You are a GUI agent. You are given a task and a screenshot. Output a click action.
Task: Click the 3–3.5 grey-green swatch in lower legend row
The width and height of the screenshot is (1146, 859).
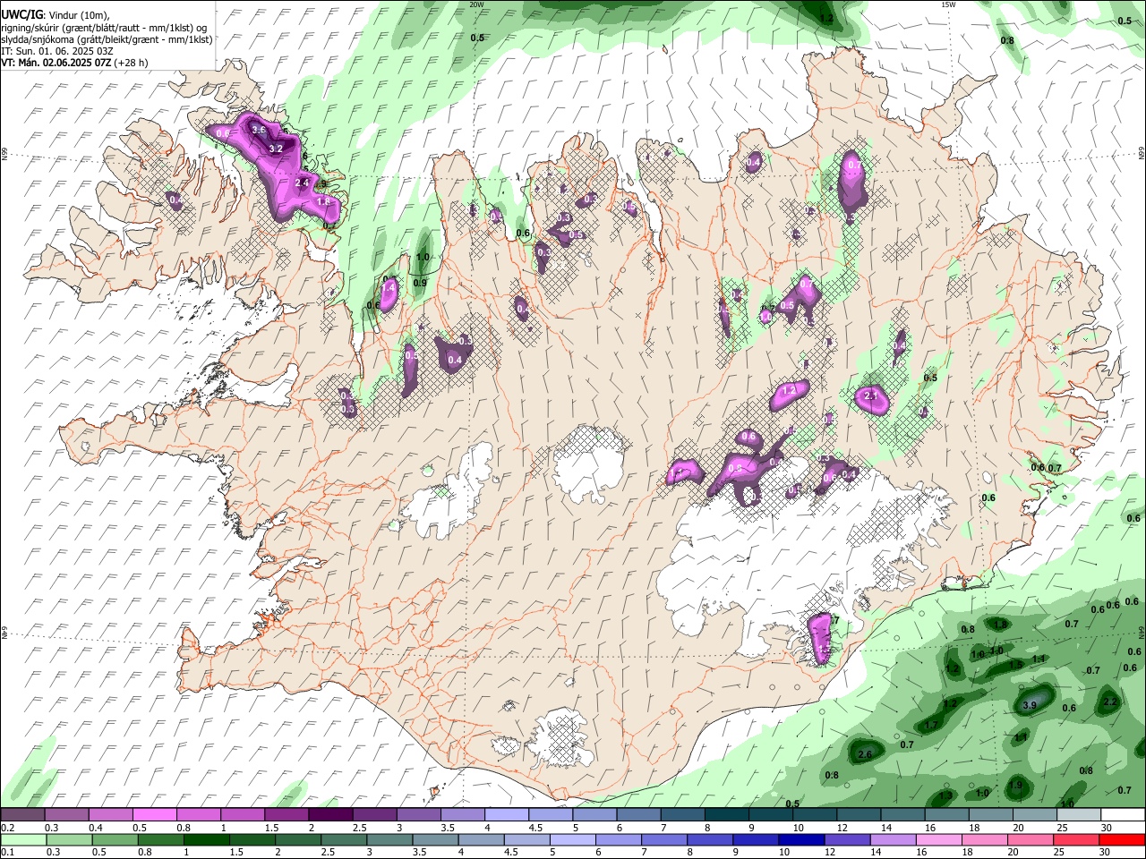[388, 840]
